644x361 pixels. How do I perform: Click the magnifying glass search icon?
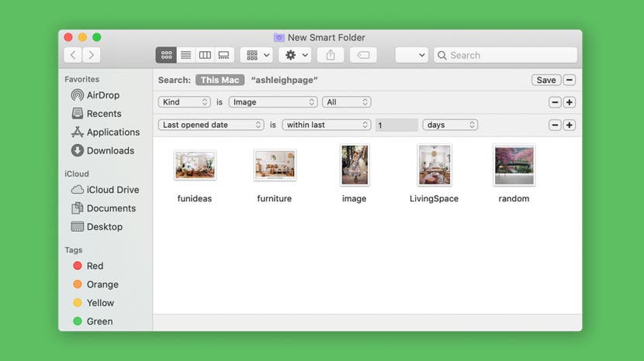point(442,55)
